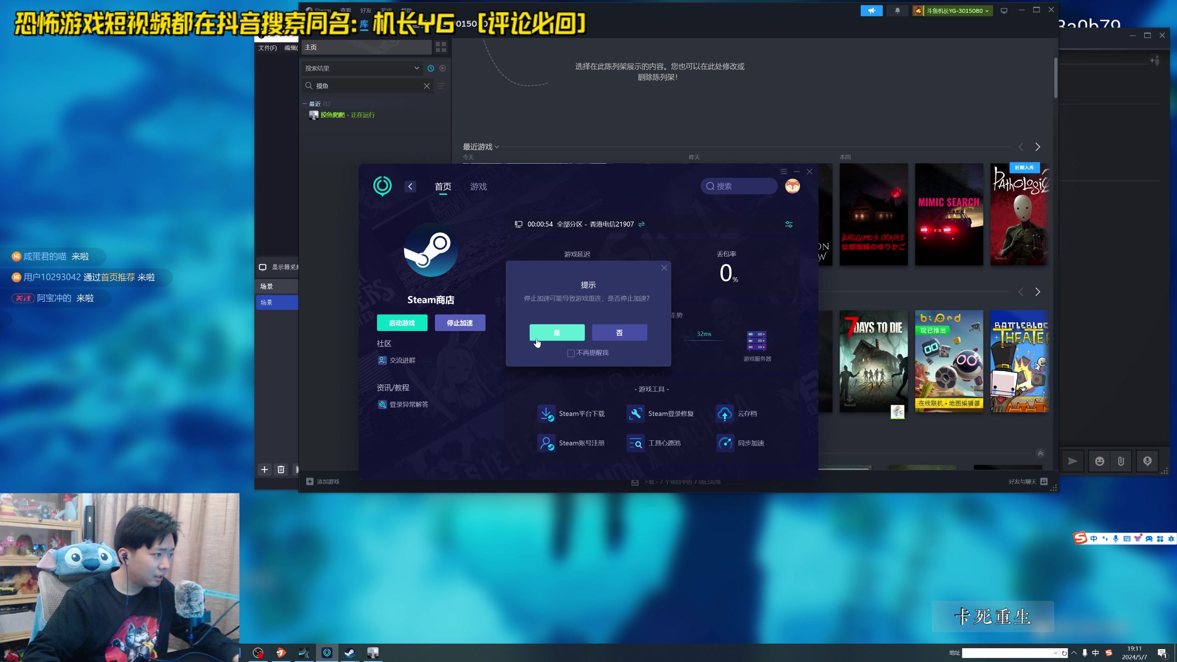1177x662 pixels.
Task: Check the 不再提醒我 checkbox
Action: 571,353
